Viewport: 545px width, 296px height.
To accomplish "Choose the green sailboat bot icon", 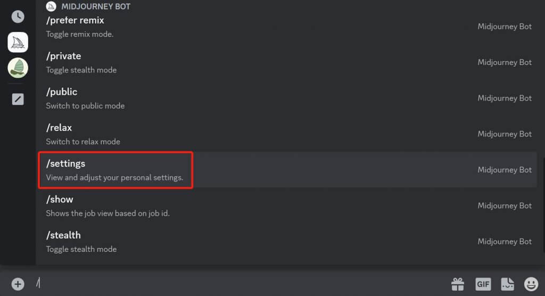I will point(18,68).
